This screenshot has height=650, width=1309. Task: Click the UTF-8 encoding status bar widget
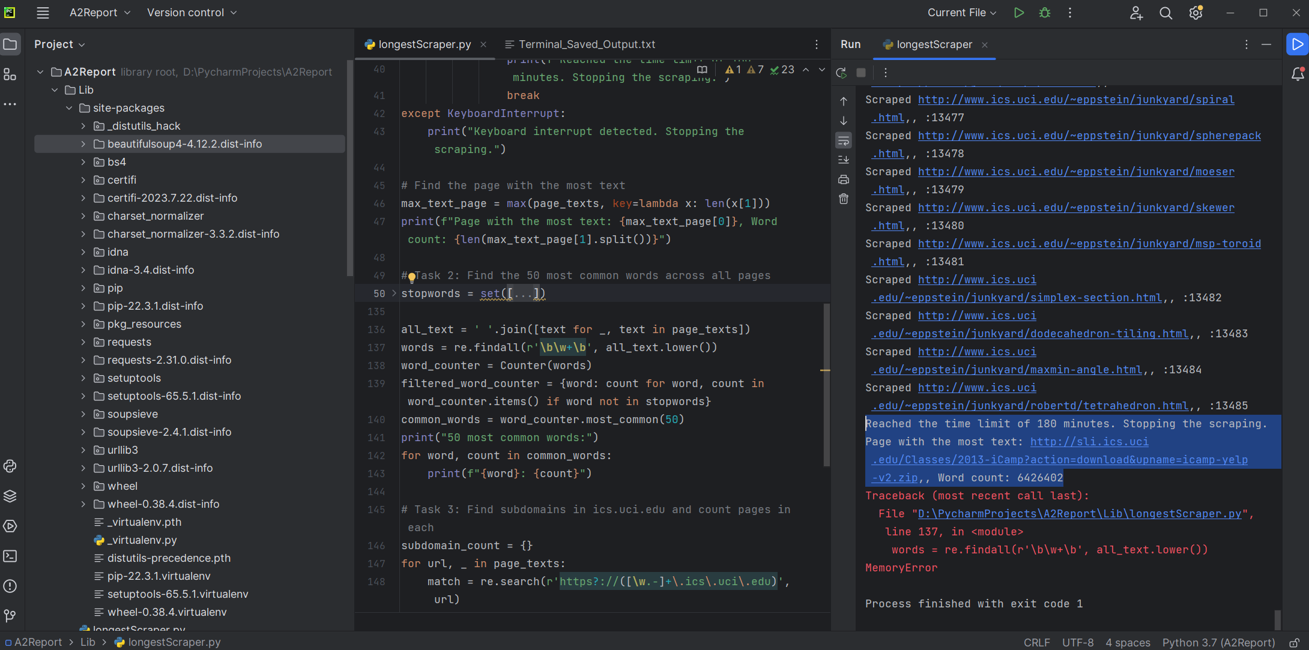coord(1078,642)
